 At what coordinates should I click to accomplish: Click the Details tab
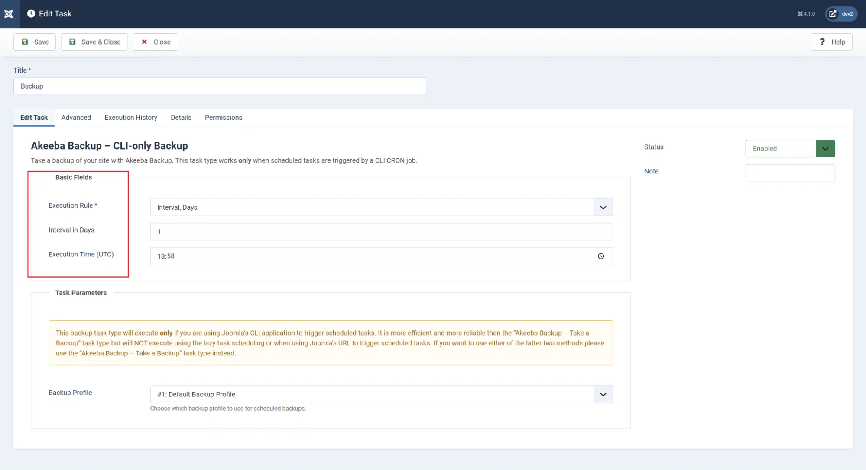181,118
